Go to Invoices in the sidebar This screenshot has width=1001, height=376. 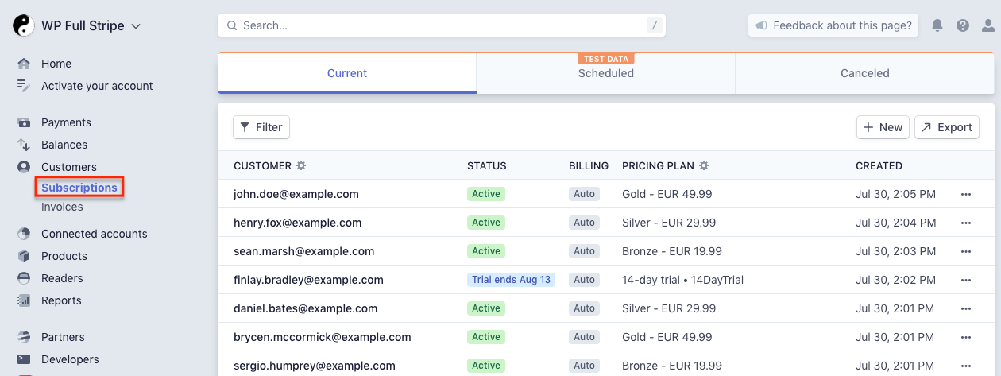click(x=62, y=207)
